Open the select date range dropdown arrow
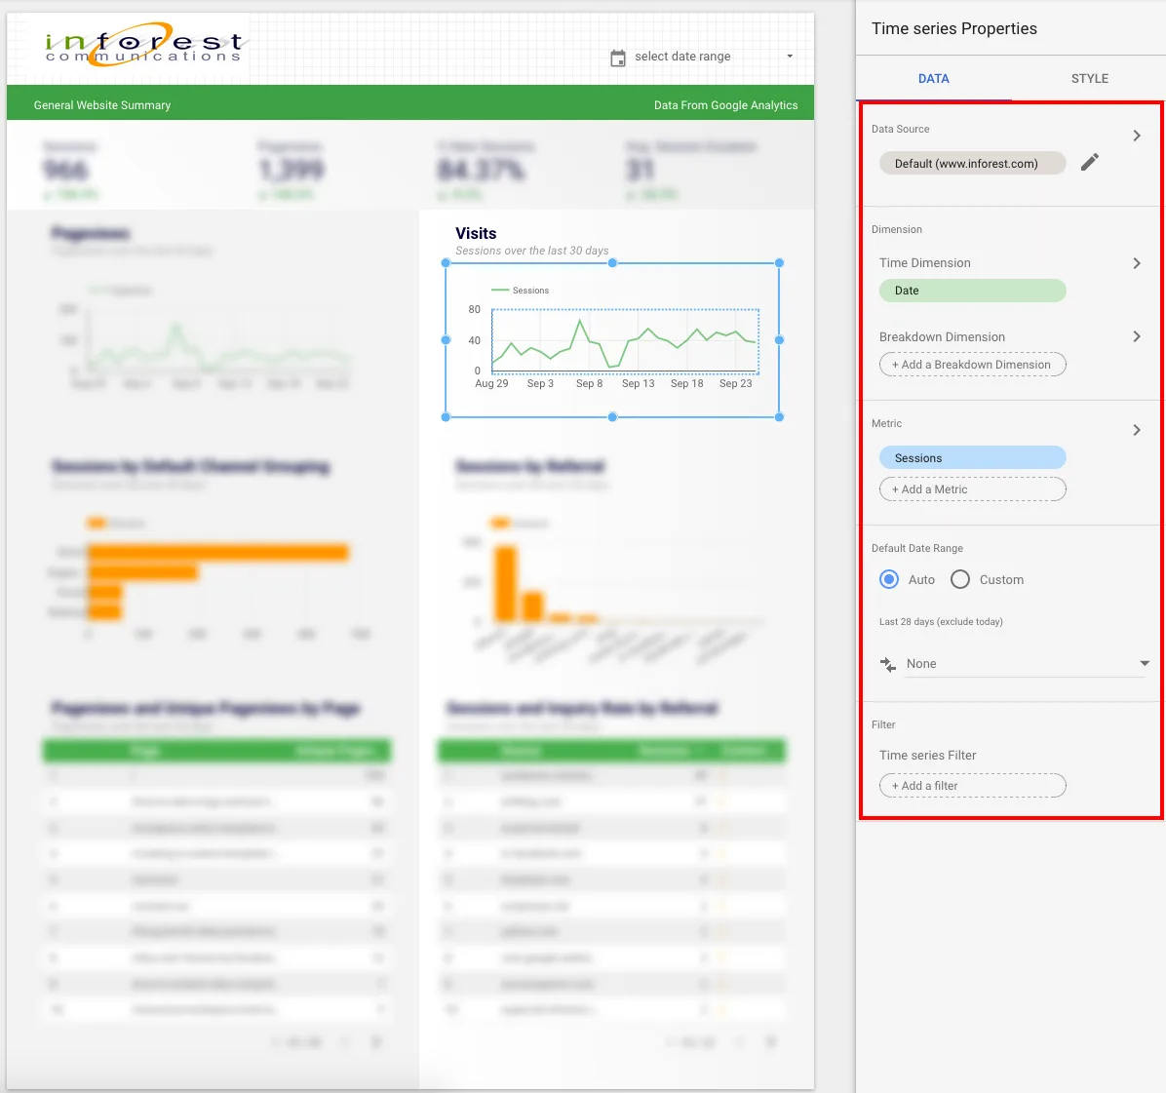 pyautogui.click(x=790, y=57)
